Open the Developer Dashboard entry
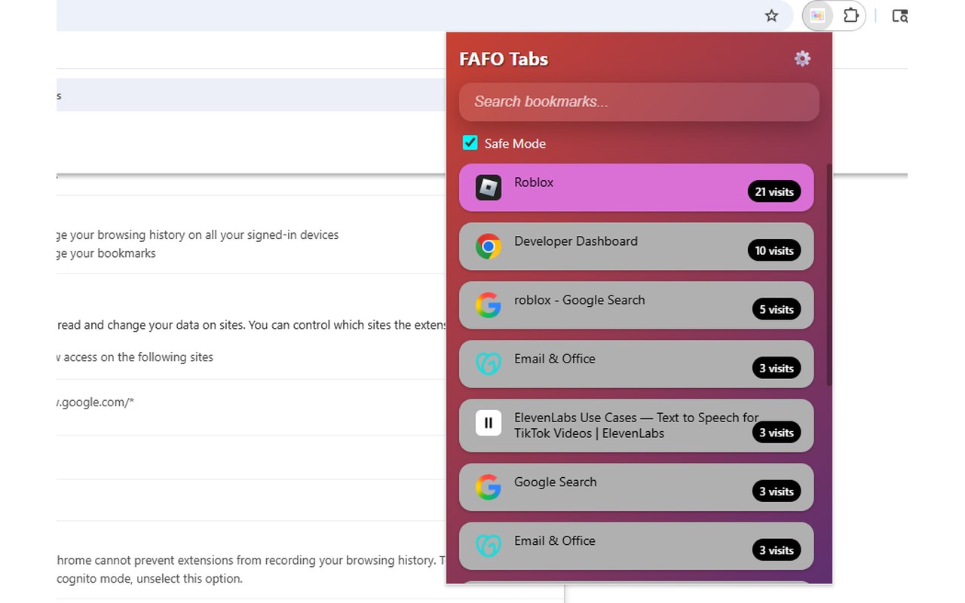965x603 pixels. click(636, 246)
